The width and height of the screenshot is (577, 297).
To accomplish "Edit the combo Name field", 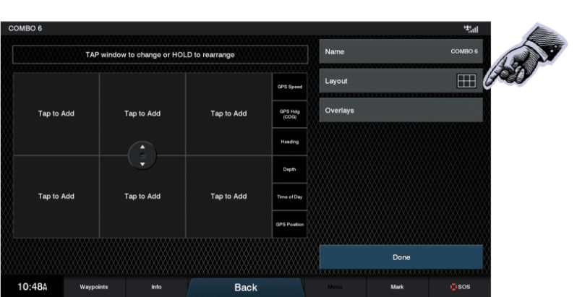I will click(x=401, y=51).
